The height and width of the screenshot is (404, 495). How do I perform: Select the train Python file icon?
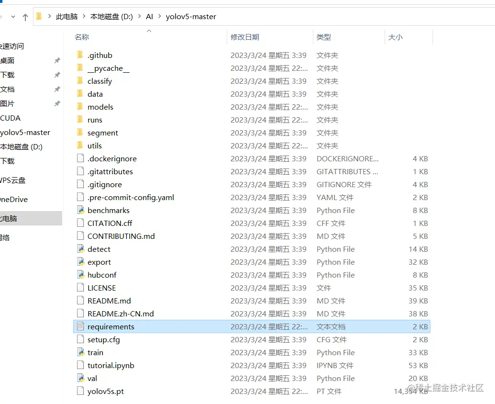click(x=80, y=352)
